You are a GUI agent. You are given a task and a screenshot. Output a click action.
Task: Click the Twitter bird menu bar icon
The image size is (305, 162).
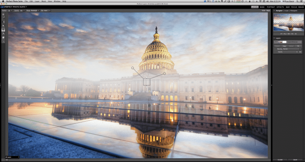coord(205,1)
